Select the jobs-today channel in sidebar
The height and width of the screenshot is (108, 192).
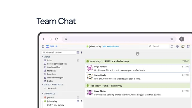52,101
